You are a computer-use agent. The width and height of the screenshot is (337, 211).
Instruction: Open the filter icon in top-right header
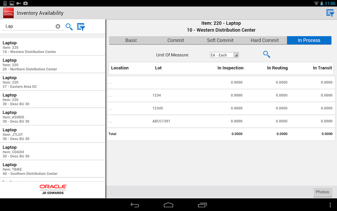pyautogui.click(x=330, y=13)
